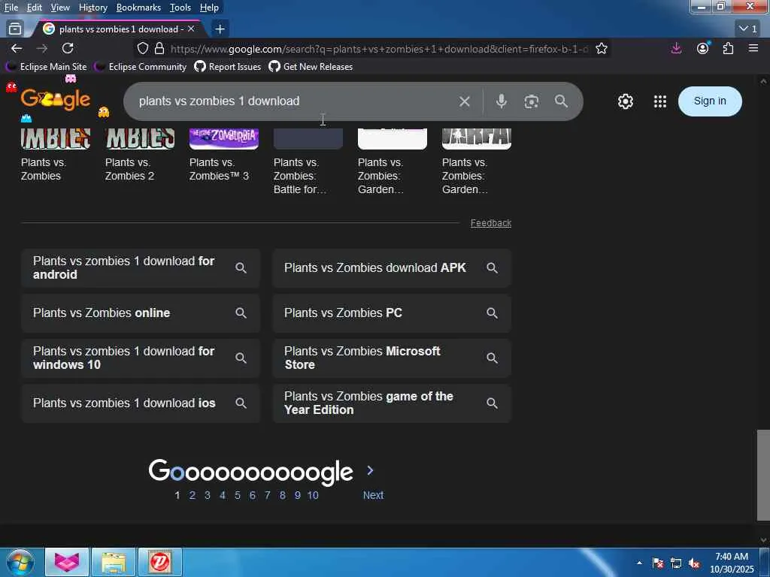Search Plants vs Zombies Microsoft Store
This screenshot has width=770, height=577.
pos(392,358)
